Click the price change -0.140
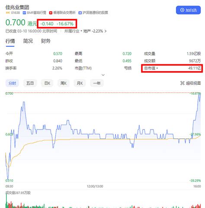Screen dimensions: 205x208 47,24
